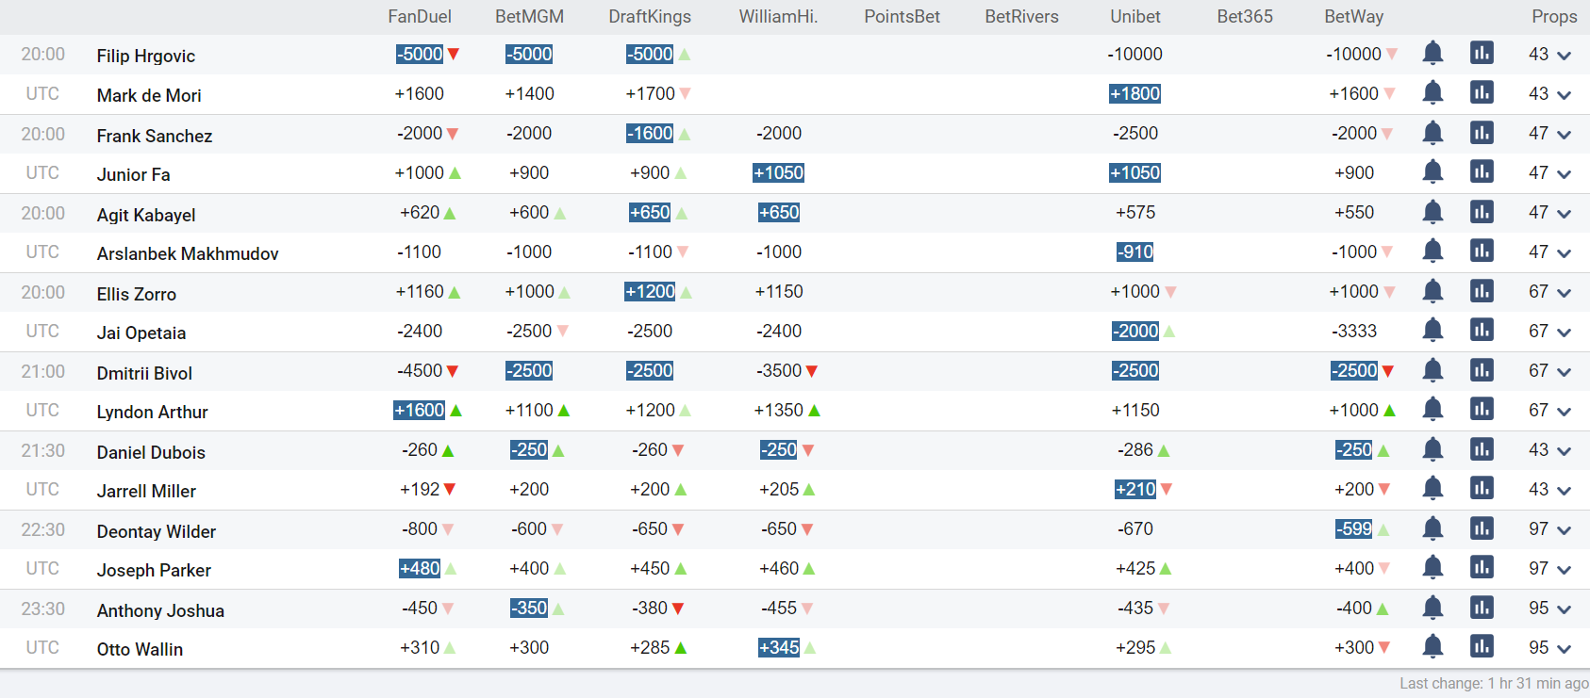Open fighter Anthony Joshua
This screenshot has height=698, width=1590.
[160, 610]
